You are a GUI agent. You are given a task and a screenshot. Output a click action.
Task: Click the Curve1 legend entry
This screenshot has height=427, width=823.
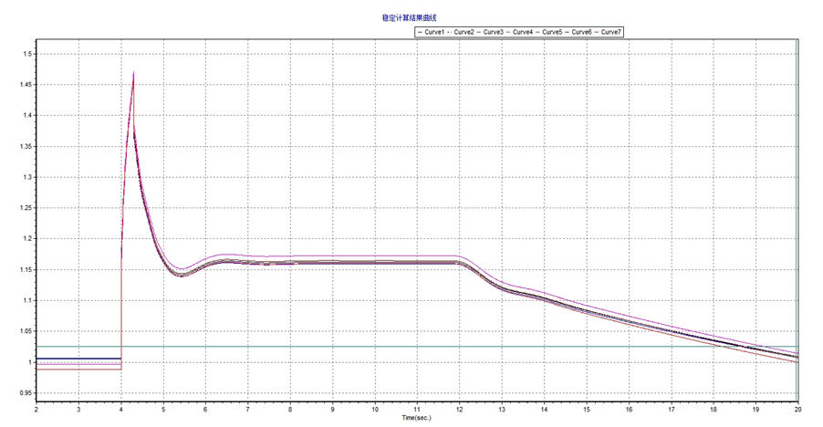point(434,32)
